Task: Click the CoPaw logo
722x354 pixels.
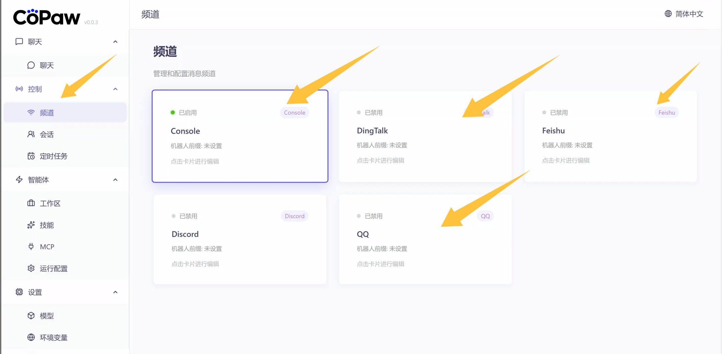Action: tap(47, 17)
